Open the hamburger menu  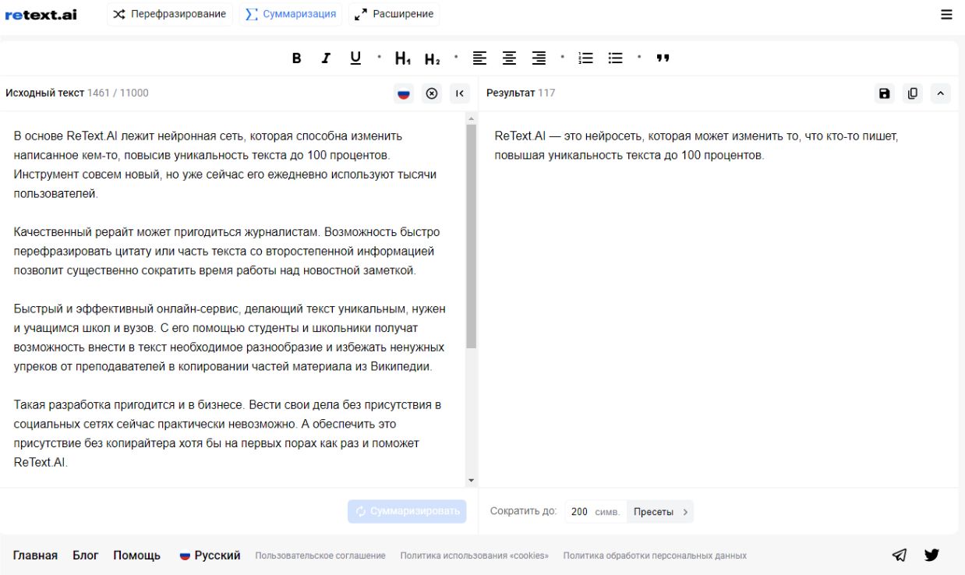point(946,15)
